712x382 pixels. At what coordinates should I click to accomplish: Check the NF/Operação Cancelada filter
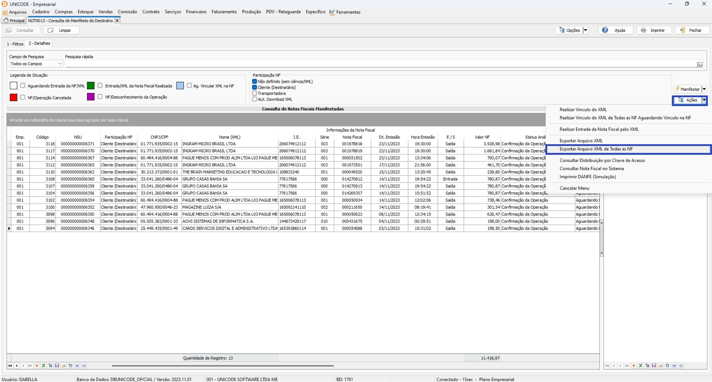coord(23,97)
